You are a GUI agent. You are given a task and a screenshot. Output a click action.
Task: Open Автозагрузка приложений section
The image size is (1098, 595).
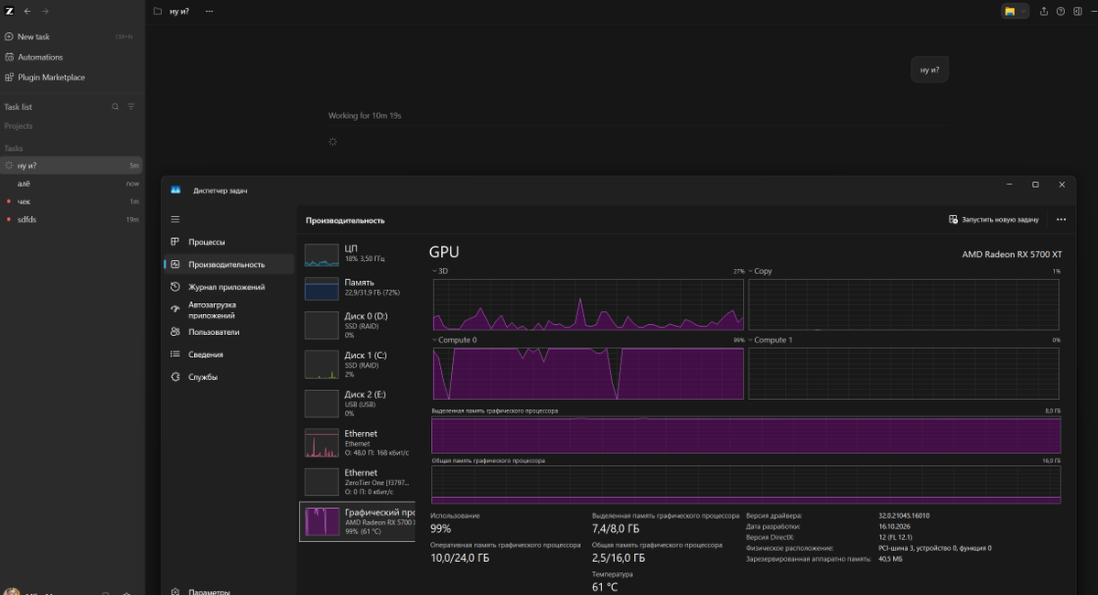(230, 309)
